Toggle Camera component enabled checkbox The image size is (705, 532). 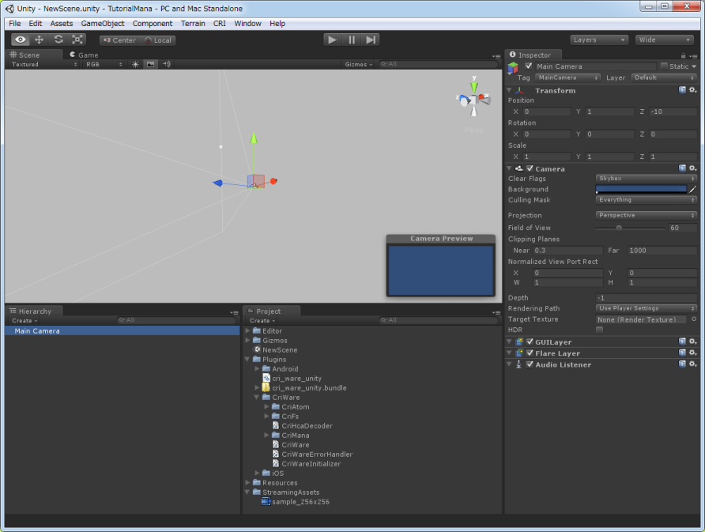[530, 168]
